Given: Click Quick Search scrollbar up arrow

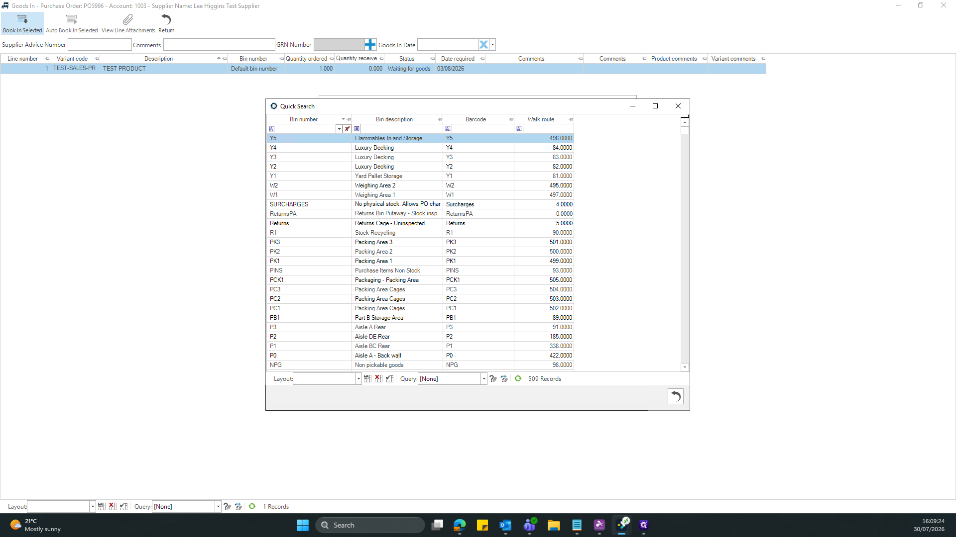Looking at the screenshot, I should pos(685,122).
